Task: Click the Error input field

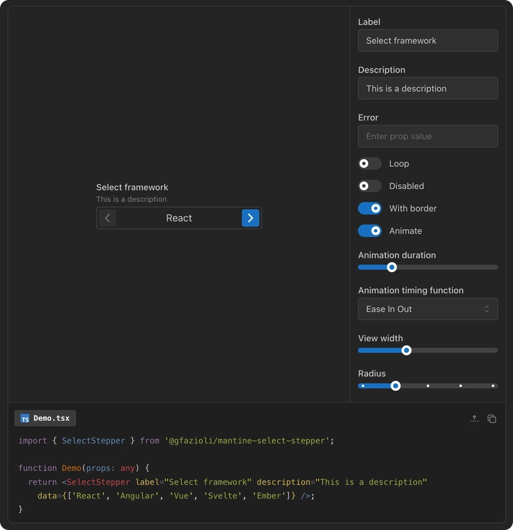Action: tap(428, 136)
